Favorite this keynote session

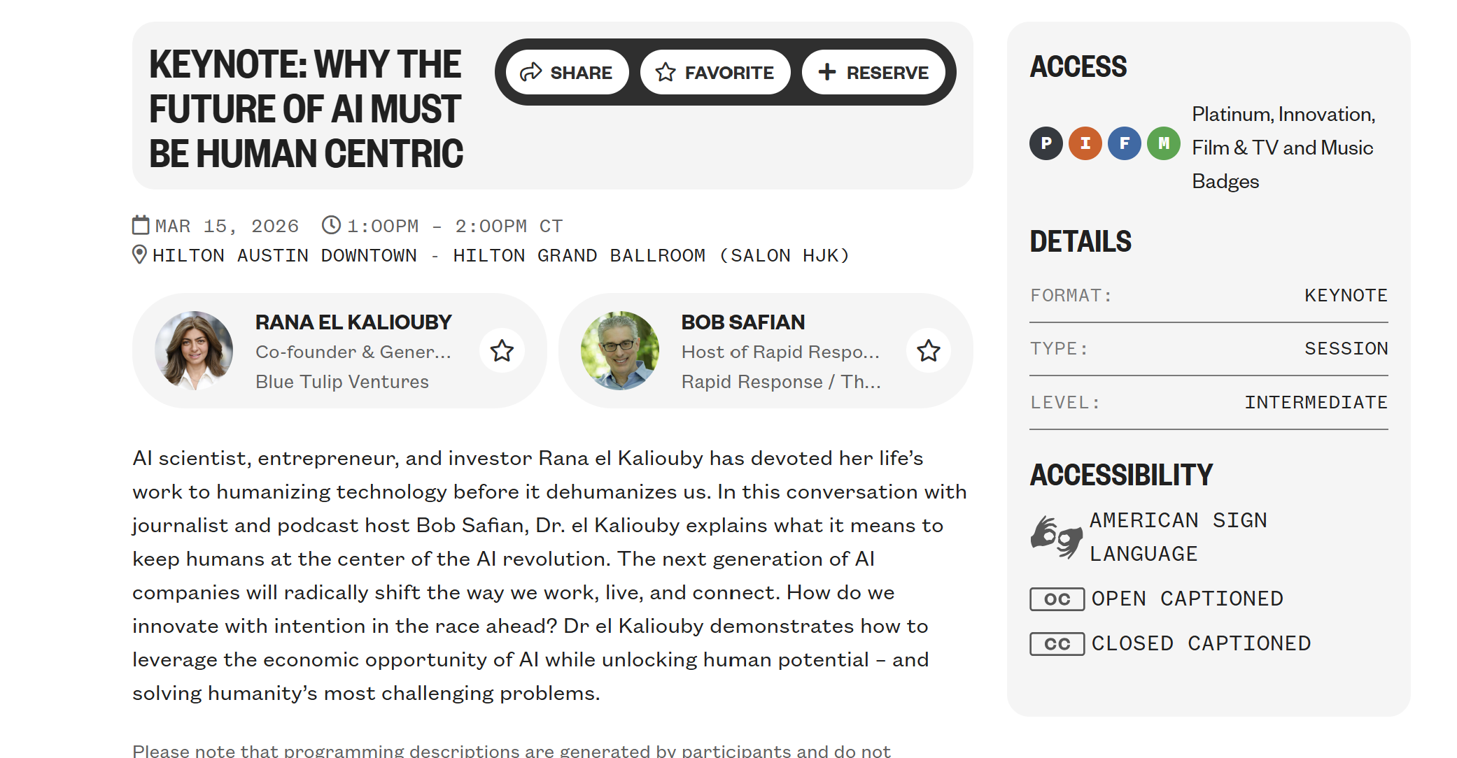pyautogui.click(x=715, y=73)
